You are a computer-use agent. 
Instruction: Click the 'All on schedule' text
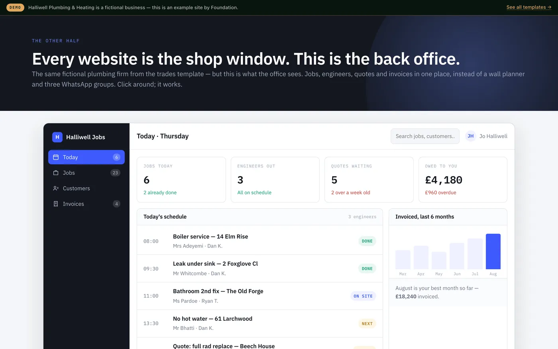[x=254, y=193]
